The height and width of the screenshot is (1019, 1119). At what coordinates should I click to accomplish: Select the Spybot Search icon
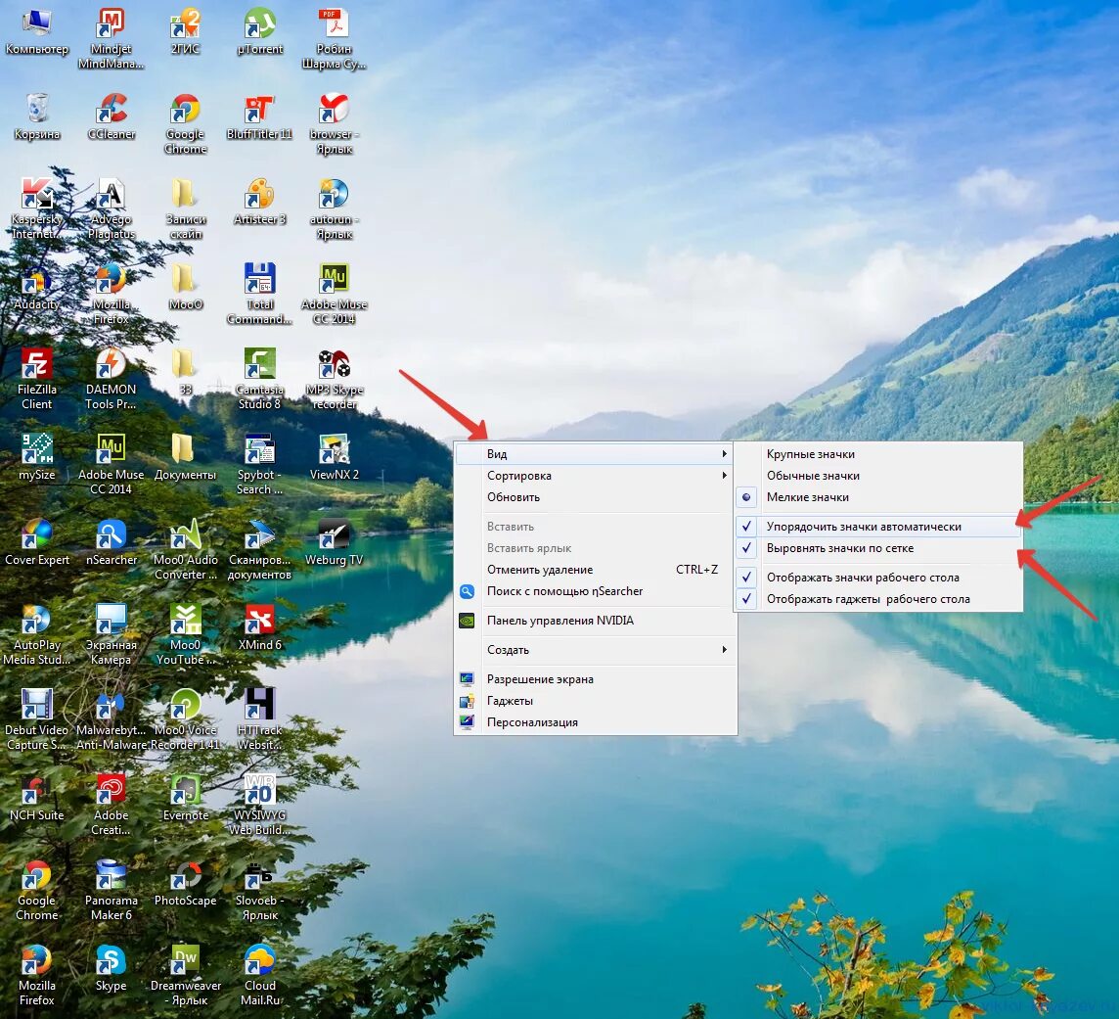[260, 464]
